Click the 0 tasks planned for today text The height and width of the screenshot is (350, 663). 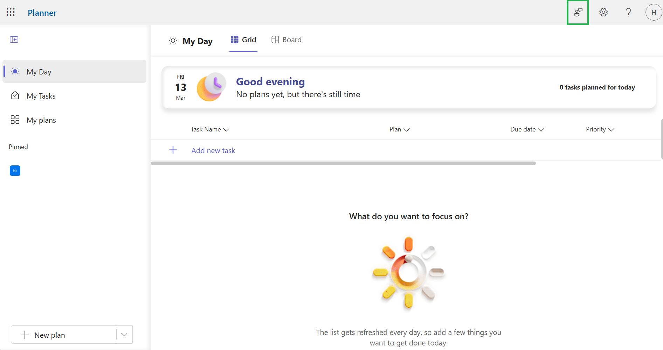click(597, 87)
